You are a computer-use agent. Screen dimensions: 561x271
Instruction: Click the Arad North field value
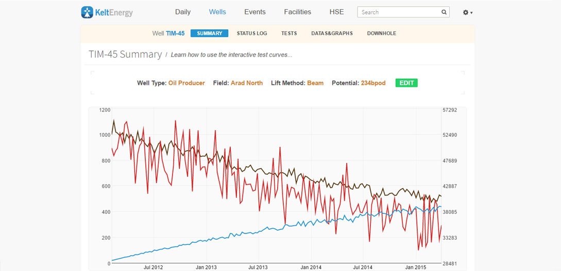click(247, 83)
